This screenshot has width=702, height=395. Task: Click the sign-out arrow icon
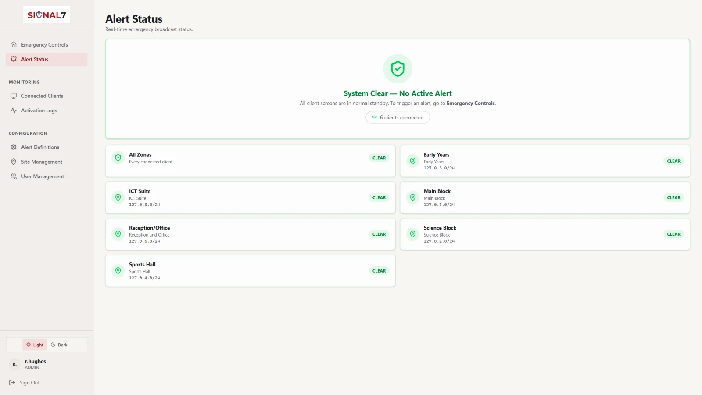[x=12, y=383]
